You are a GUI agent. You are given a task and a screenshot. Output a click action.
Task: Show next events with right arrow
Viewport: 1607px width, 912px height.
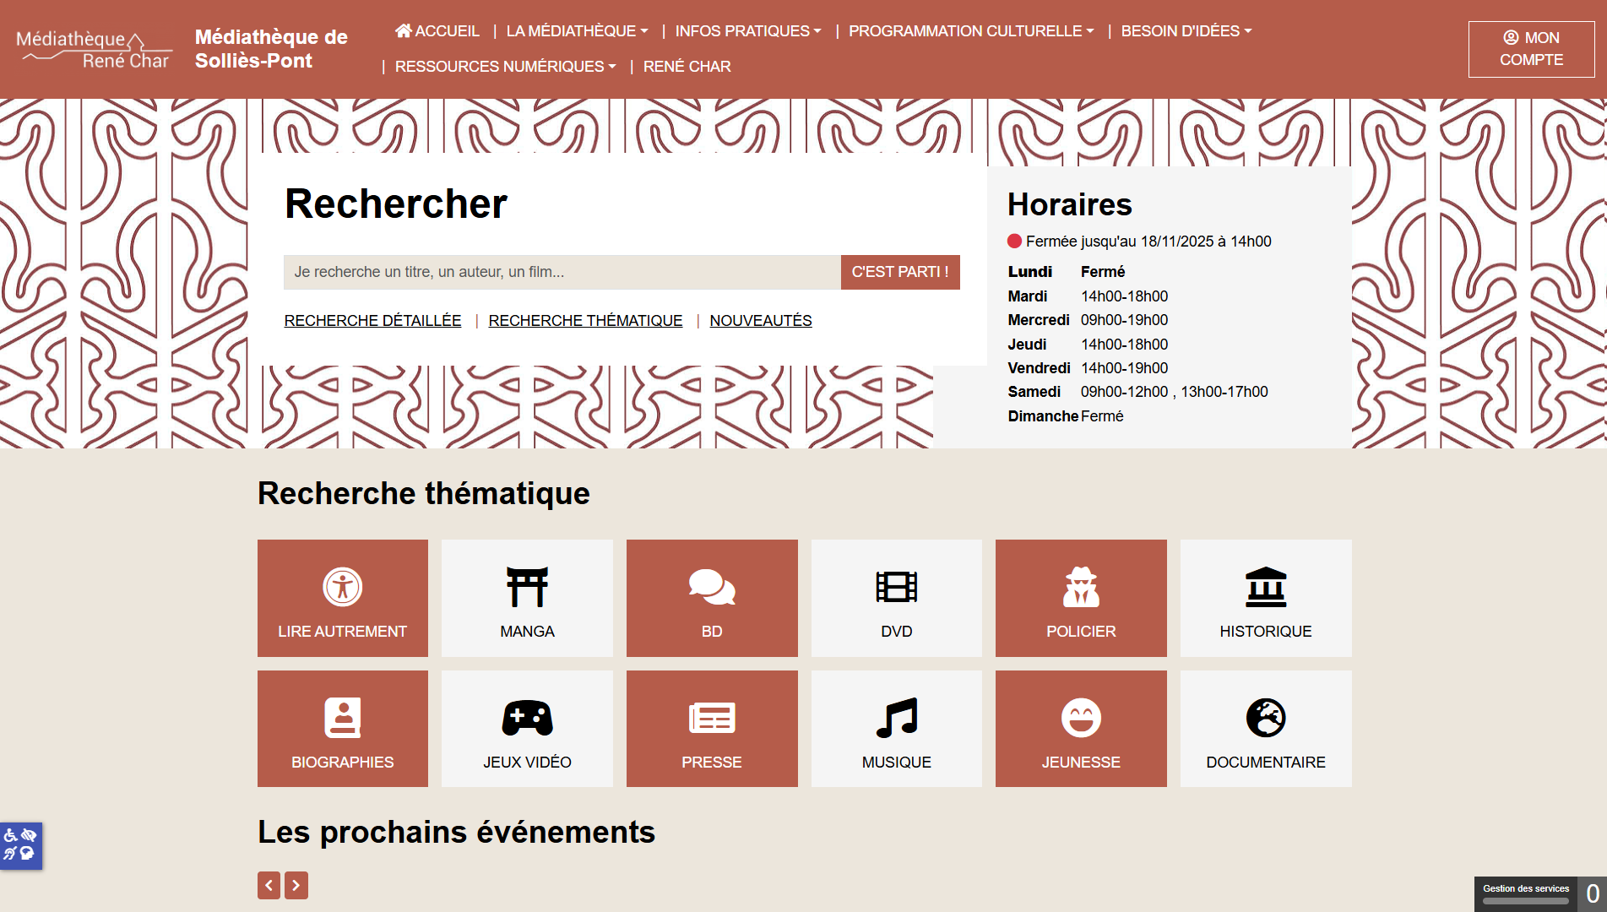click(296, 885)
